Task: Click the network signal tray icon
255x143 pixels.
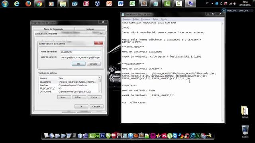Action: click(230, 4)
